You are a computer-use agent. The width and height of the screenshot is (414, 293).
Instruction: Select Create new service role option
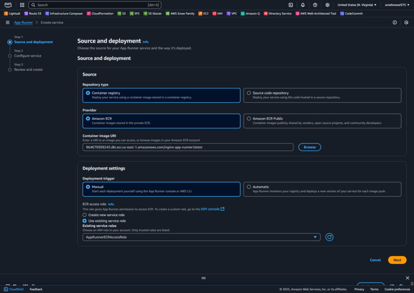click(84, 215)
